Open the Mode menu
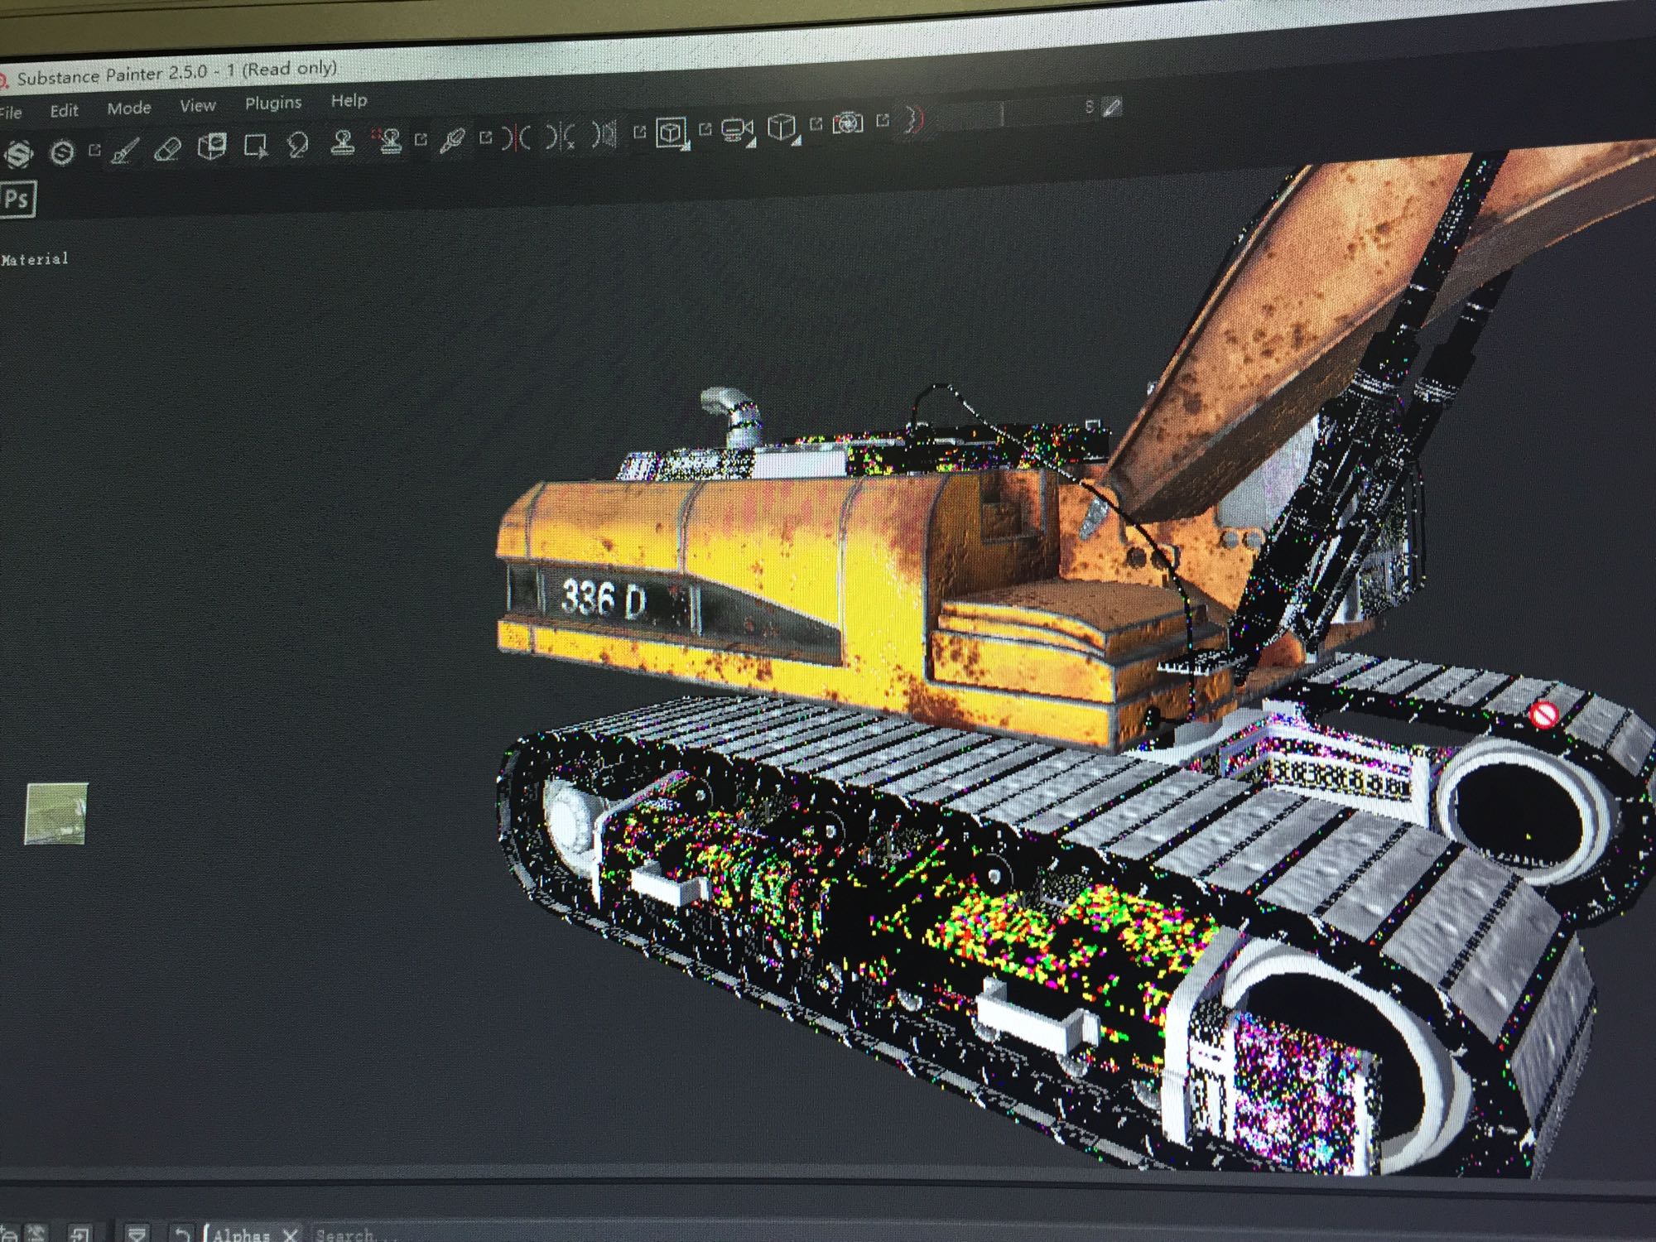Screen dimensions: 1656x1242 pyautogui.click(x=129, y=108)
